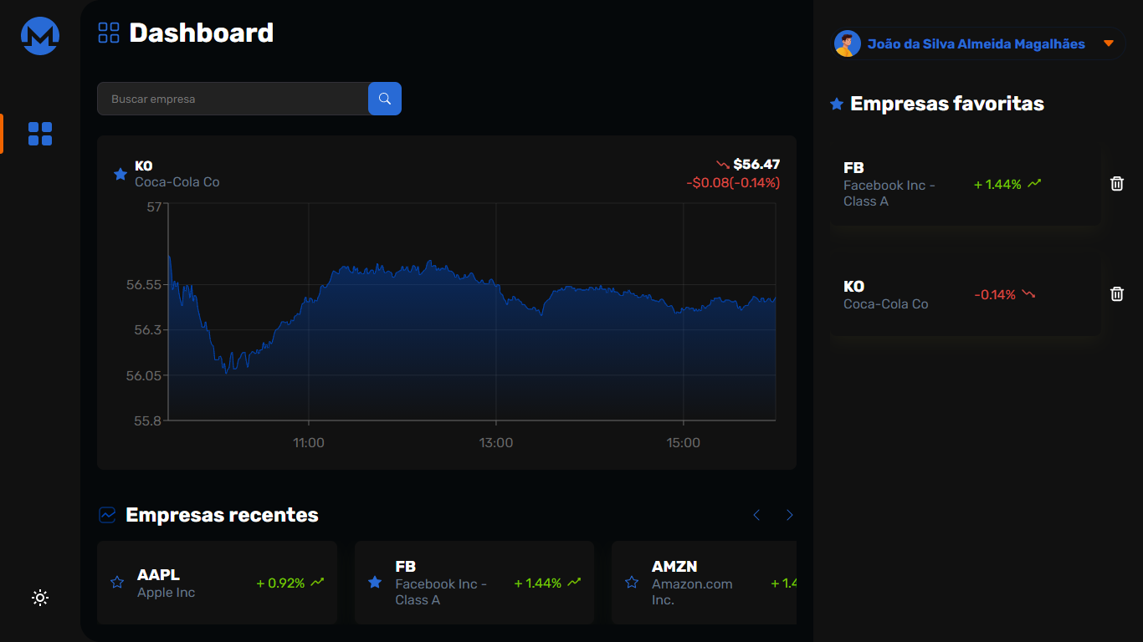
Task: Click the Empresas favoritas heading
Action: pyautogui.click(x=947, y=104)
